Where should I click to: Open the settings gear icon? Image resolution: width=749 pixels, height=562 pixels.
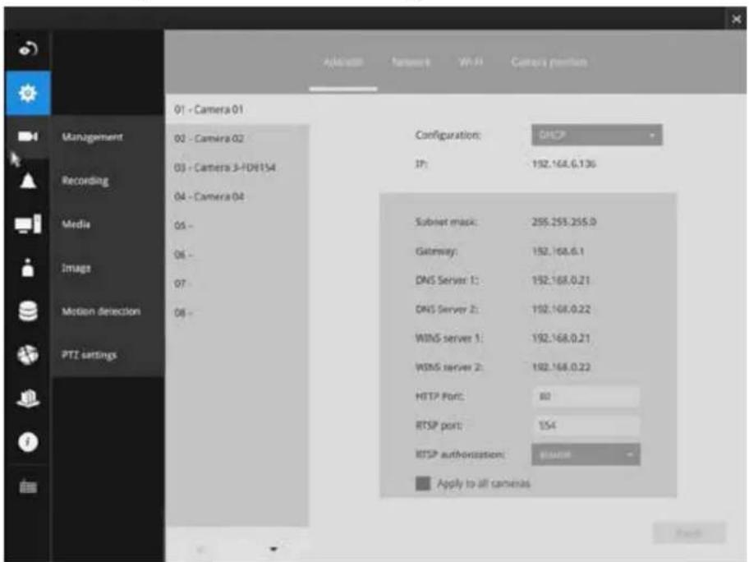point(28,93)
